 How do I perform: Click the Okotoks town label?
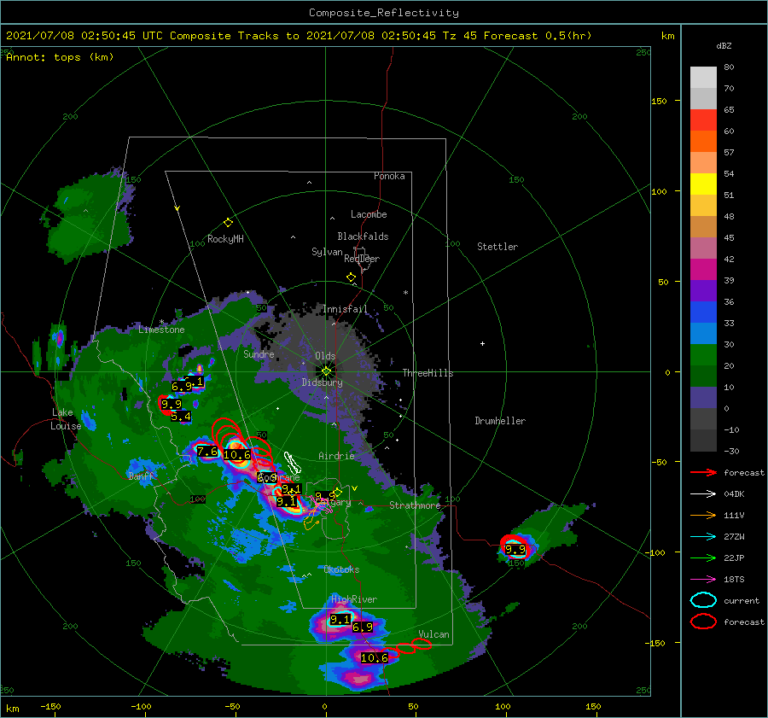point(341,569)
